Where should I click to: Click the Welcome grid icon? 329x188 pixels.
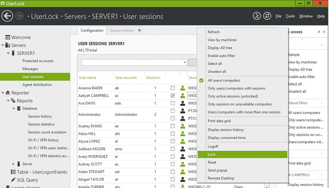point(8,38)
